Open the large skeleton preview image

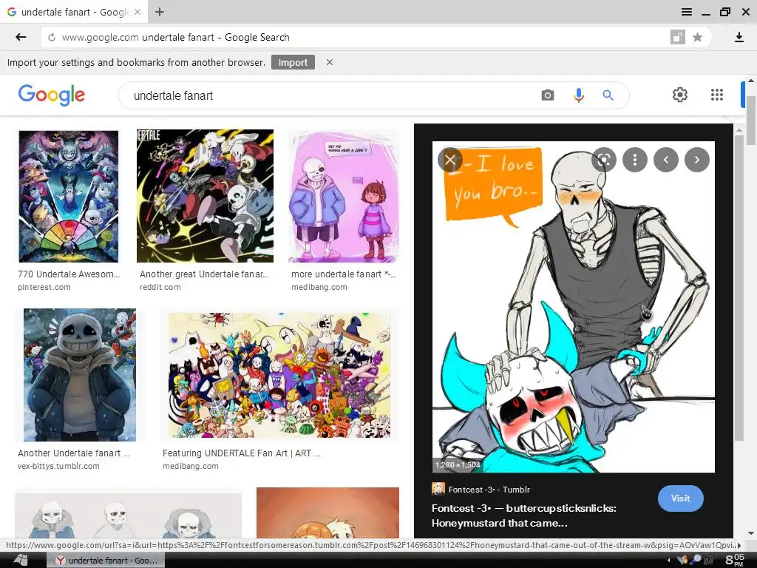573,307
